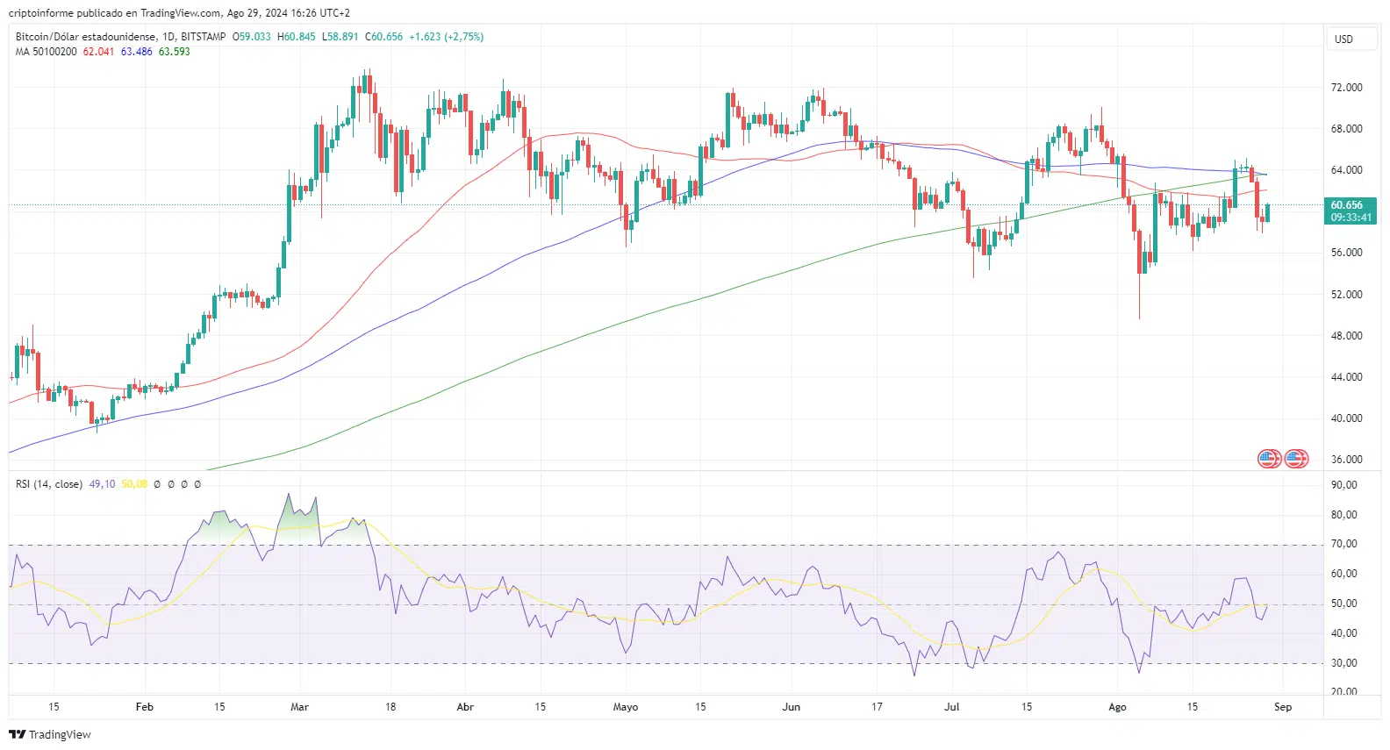Click the current price label 60.656
The image size is (1390, 750).
(1347, 205)
